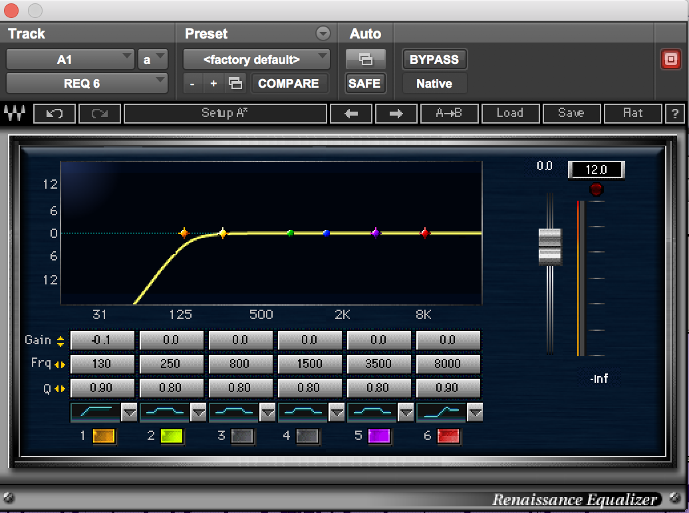Click the red target button in header
689x513 pixels.
tap(670, 59)
